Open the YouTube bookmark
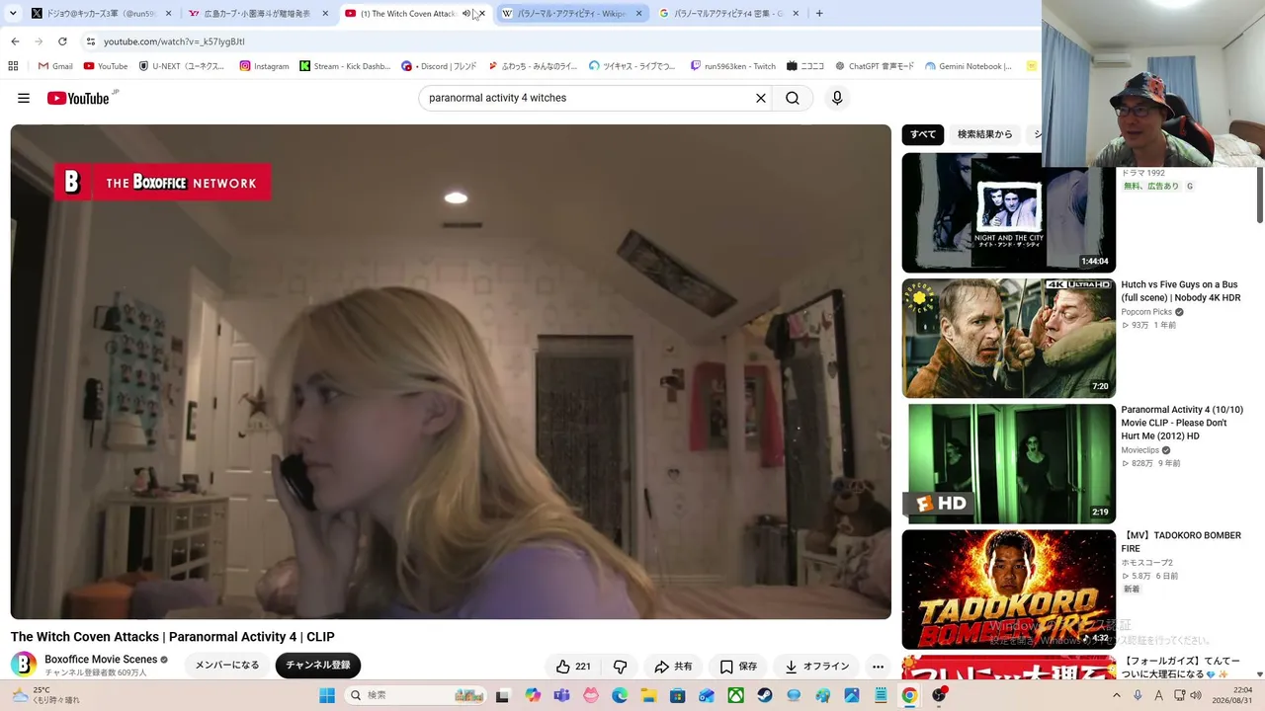This screenshot has height=711, width=1265. (x=106, y=66)
